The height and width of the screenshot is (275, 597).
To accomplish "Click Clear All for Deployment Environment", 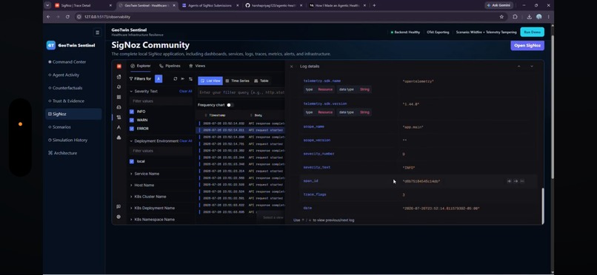I will point(185,141).
